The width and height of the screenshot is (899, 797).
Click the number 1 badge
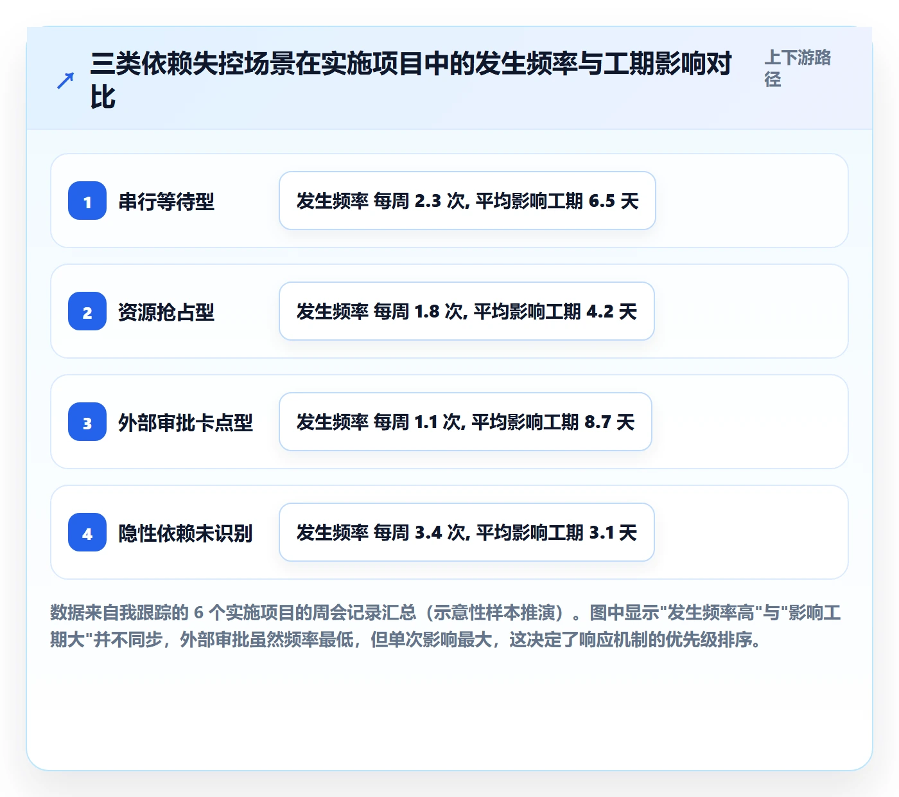point(87,201)
